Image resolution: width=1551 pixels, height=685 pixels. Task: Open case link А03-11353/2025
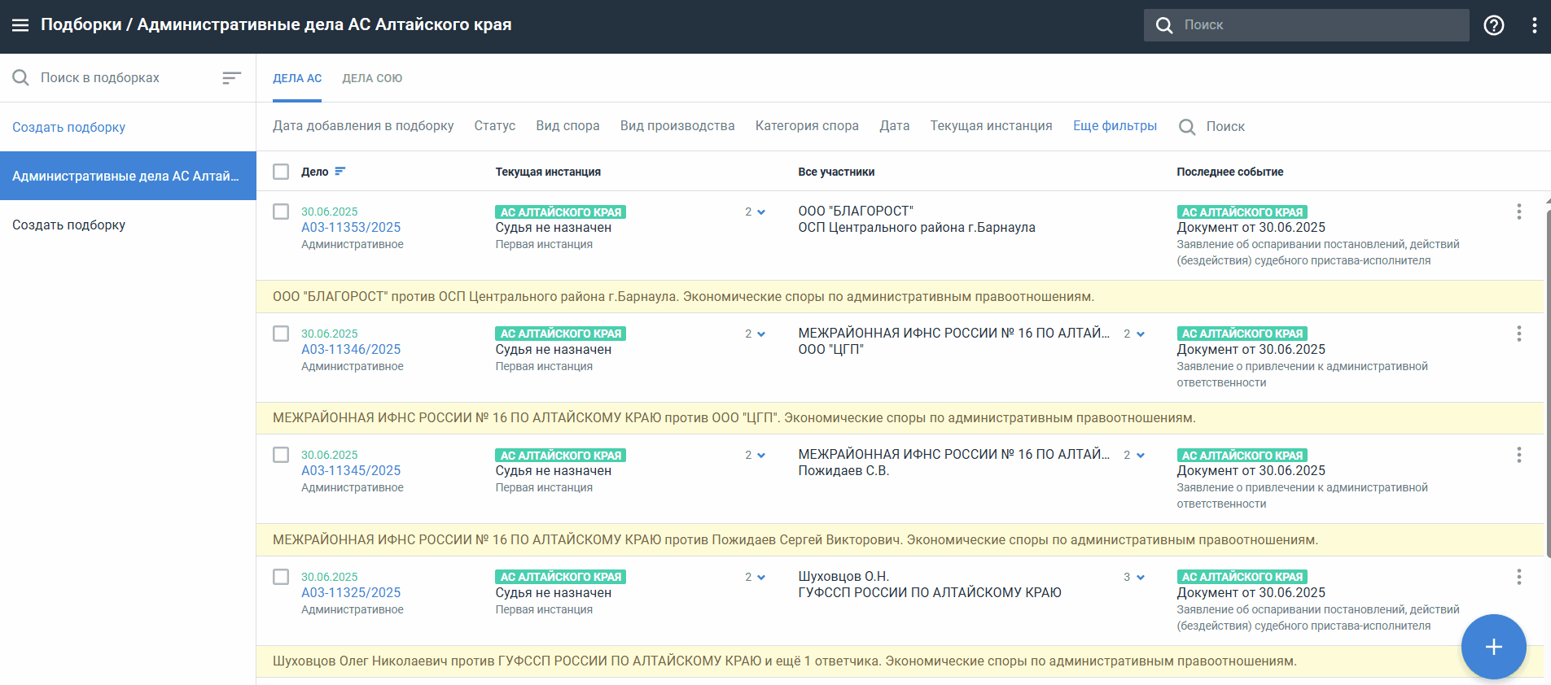coord(351,228)
